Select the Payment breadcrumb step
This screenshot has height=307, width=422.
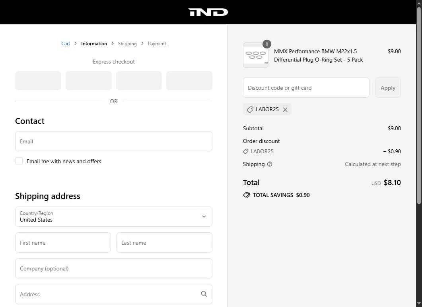tap(157, 44)
